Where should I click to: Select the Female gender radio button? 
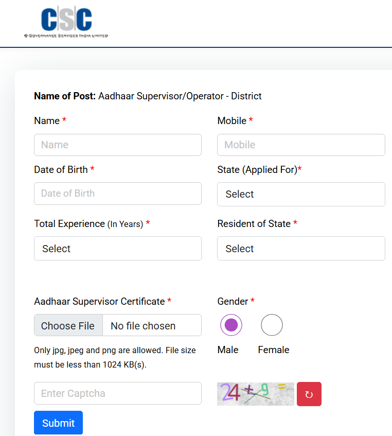272,325
